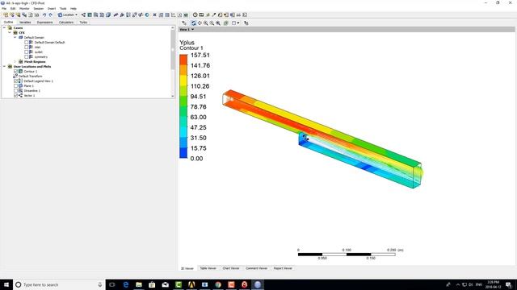
Task: Click the red top of Yplus legend
Action: coord(183,60)
